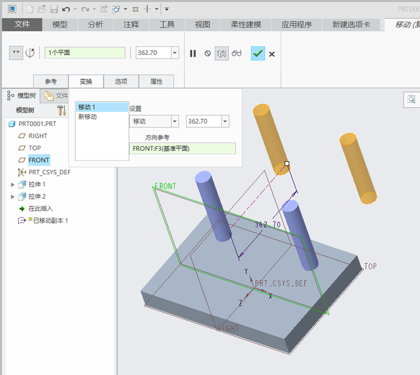Image resolution: width=420 pixels, height=375 pixels.
Task: Click the 362.70 value field in the dashboard
Action: (x=154, y=52)
